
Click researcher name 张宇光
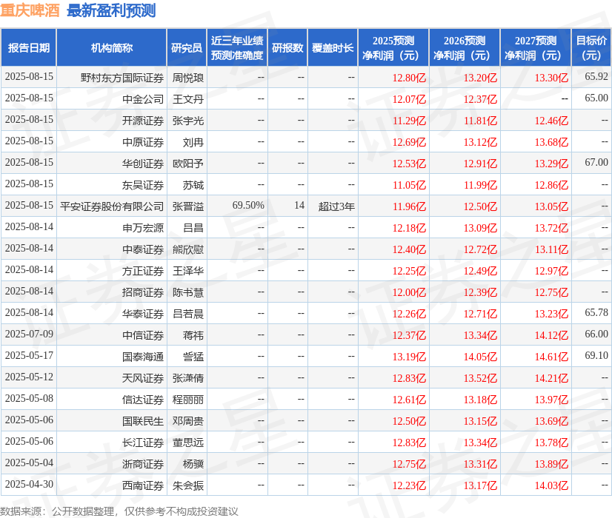tap(188, 121)
